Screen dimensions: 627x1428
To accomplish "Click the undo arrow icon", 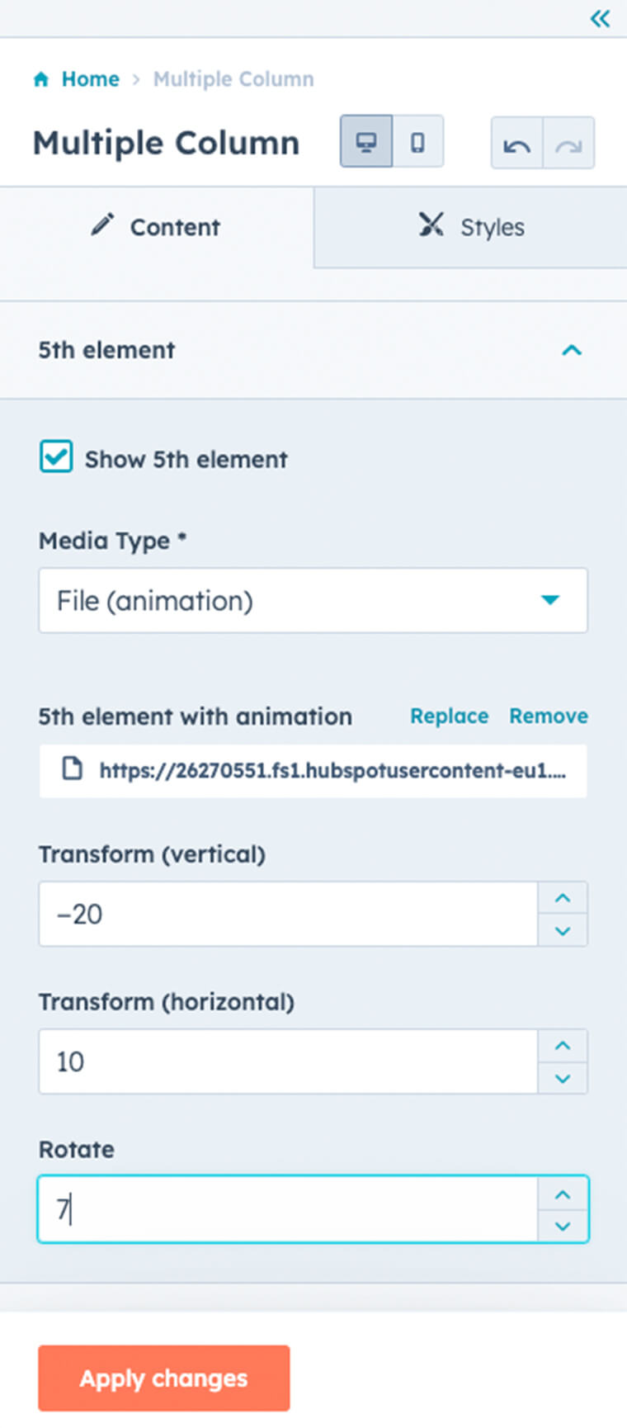I will pos(517,144).
